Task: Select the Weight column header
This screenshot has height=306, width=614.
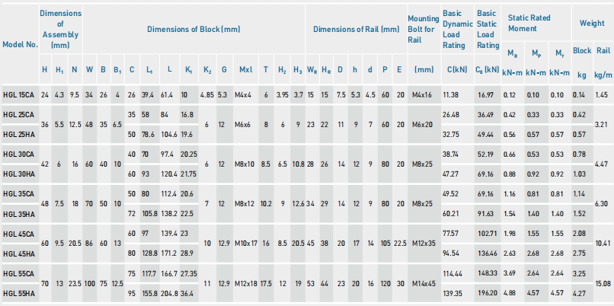Action: click(592, 24)
